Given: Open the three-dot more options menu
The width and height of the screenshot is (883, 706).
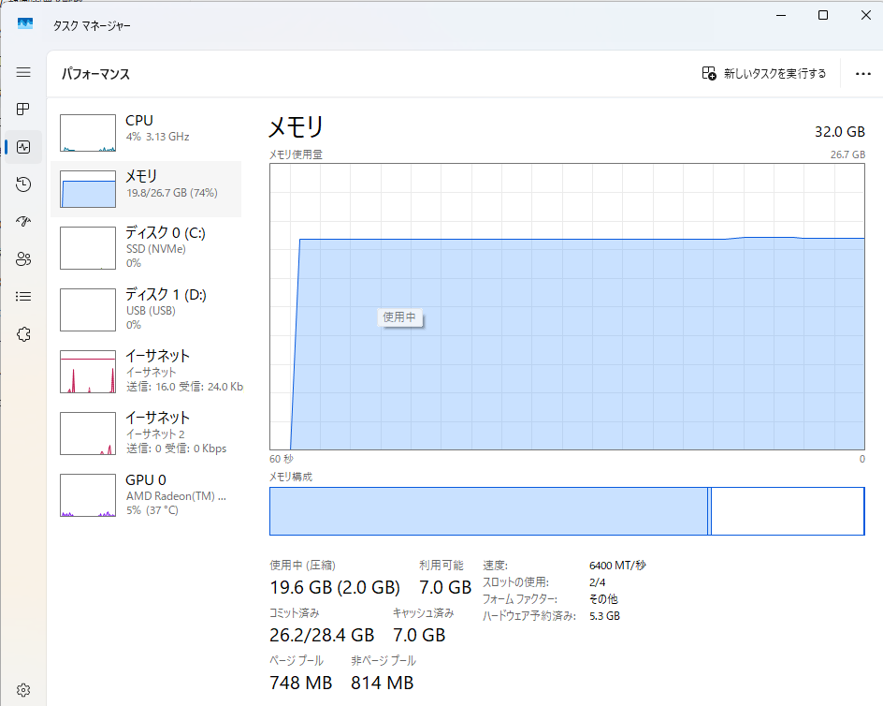Looking at the screenshot, I should coord(862,74).
